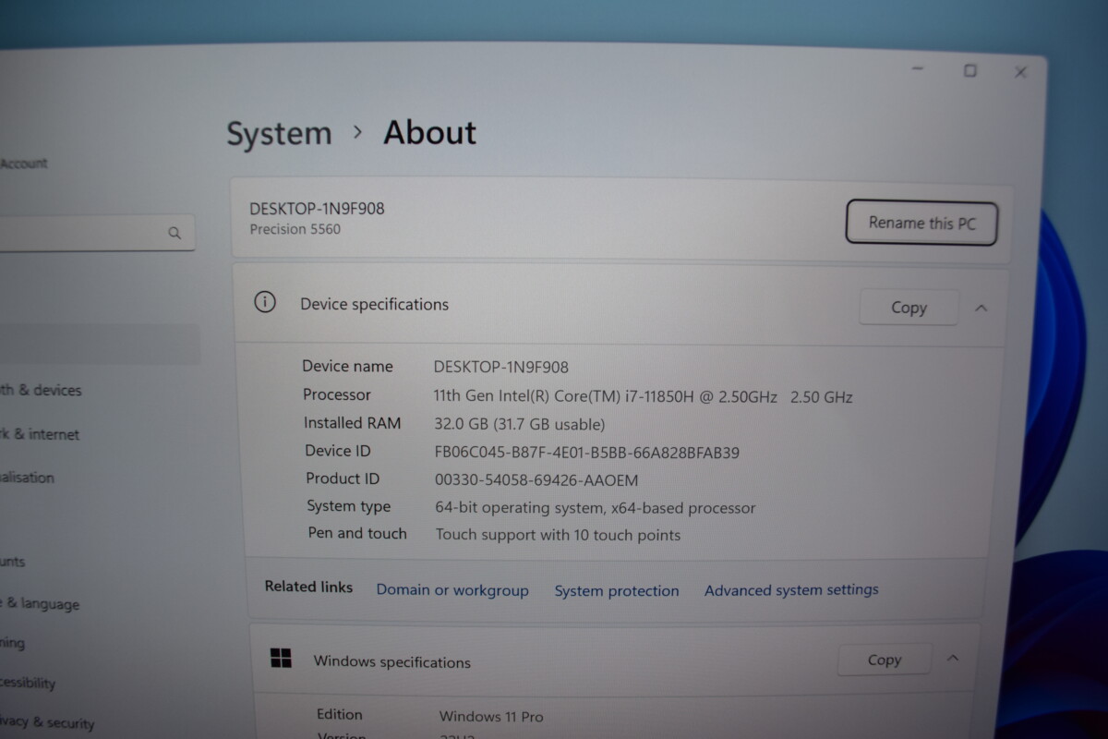Open Bluetooth & devices sidebar item
The height and width of the screenshot is (739, 1108).
click(x=41, y=391)
